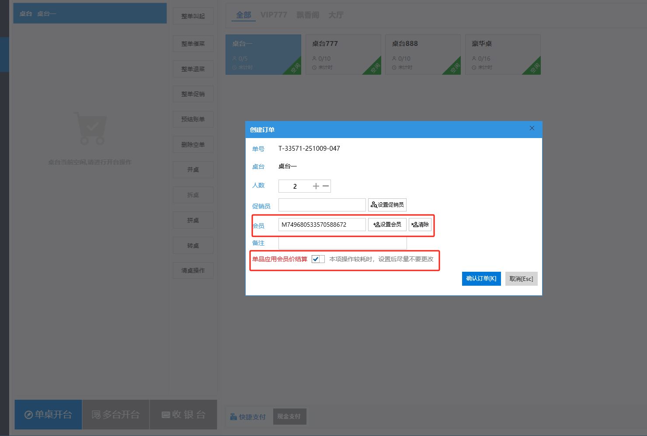Click the 收银台 cash register button

coord(184,415)
